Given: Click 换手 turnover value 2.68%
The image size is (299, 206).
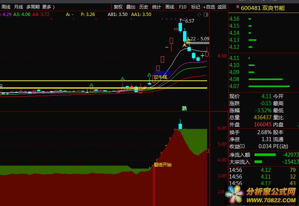Looking at the screenshot, I should click(x=264, y=132).
